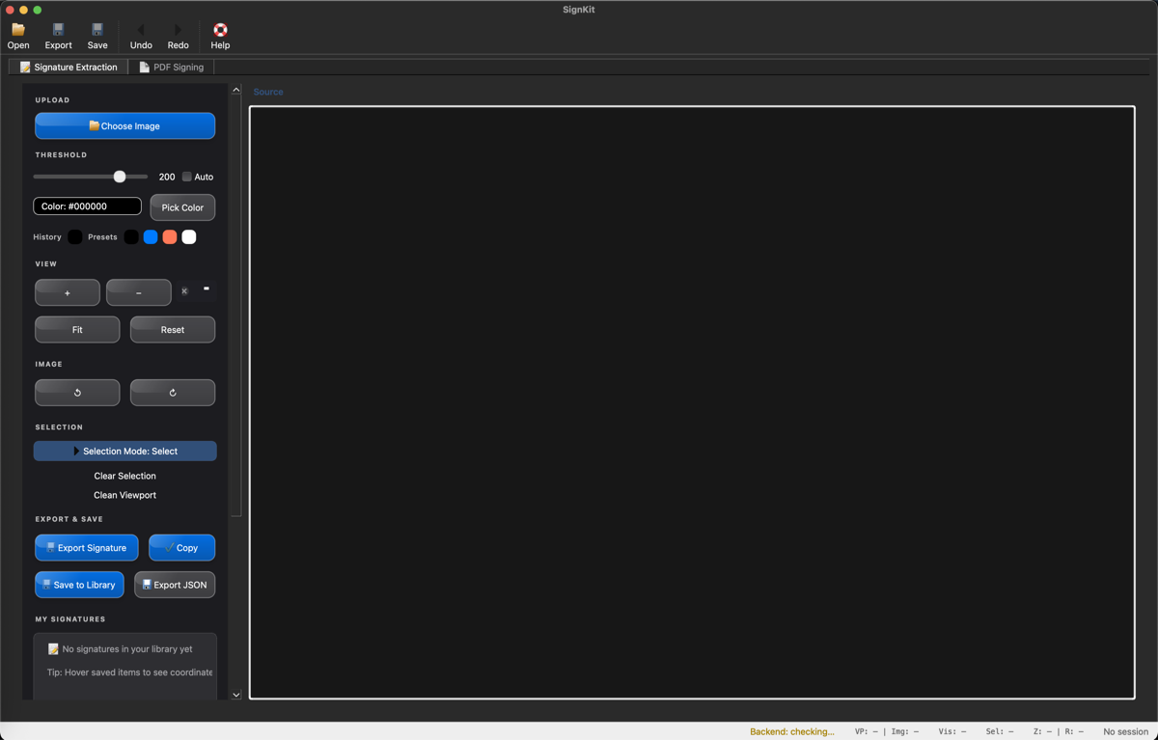Rotate image clockwise
This screenshot has height=740, width=1158.
pyautogui.click(x=173, y=393)
